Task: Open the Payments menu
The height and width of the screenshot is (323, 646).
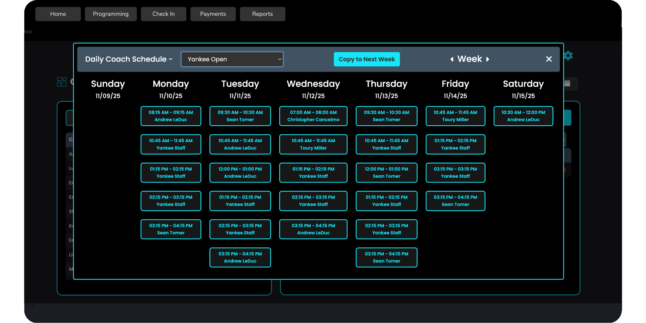Action: pos(213,14)
